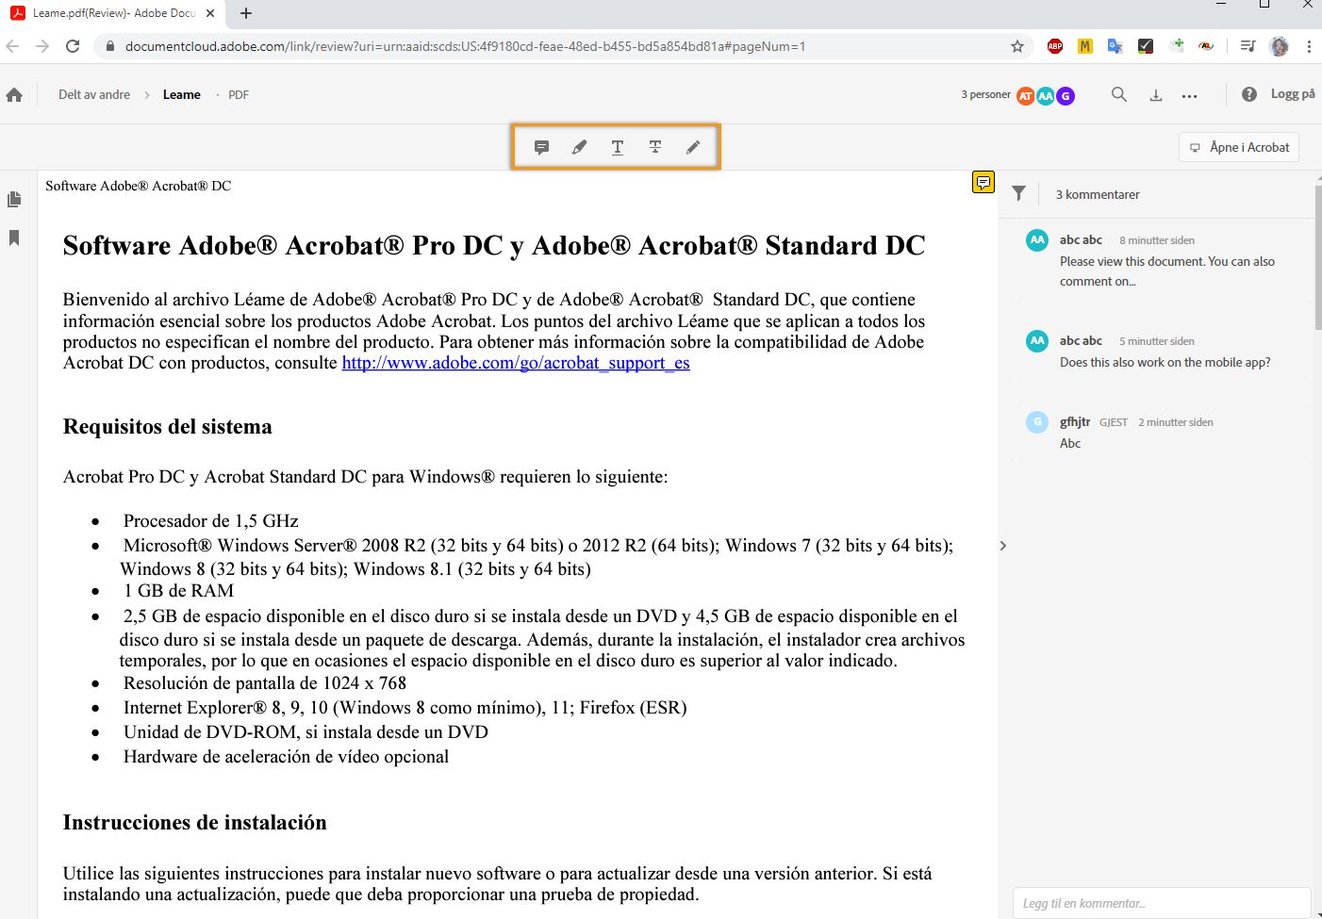Click 'Logg på' to sign in
Screen dimensions: 1322x919
pyautogui.click(x=1293, y=93)
